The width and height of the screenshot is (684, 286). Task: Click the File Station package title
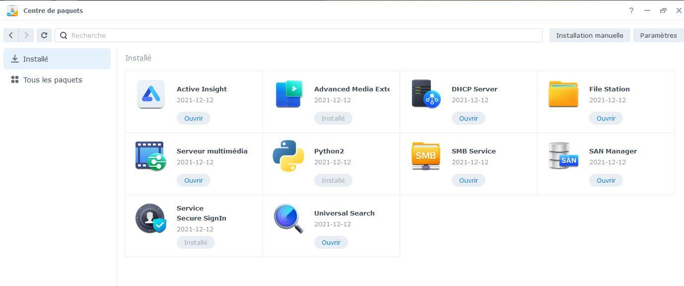tap(610, 89)
